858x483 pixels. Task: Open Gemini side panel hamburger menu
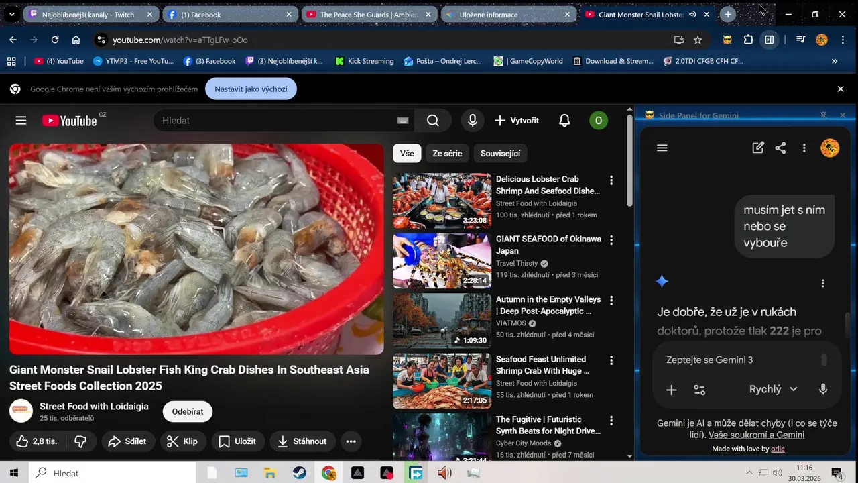click(662, 148)
